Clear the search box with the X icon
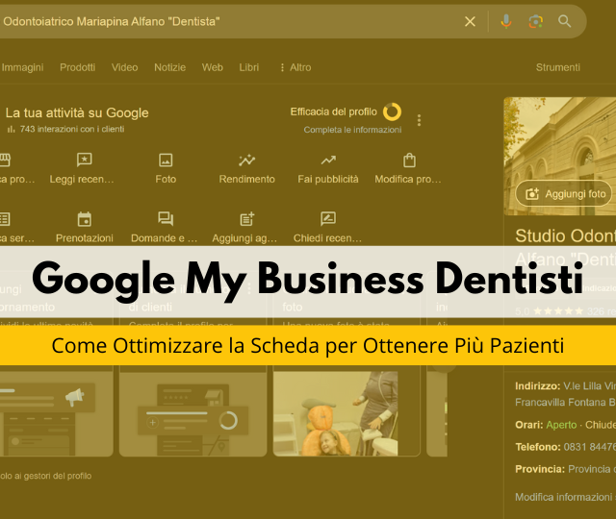This screenshot has height=519, width=616. [470, 21]
